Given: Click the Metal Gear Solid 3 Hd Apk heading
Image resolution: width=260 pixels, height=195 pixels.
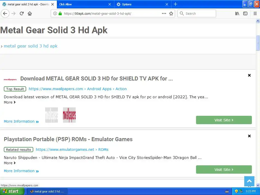Looking at the screenshot, I should point(54,30).
